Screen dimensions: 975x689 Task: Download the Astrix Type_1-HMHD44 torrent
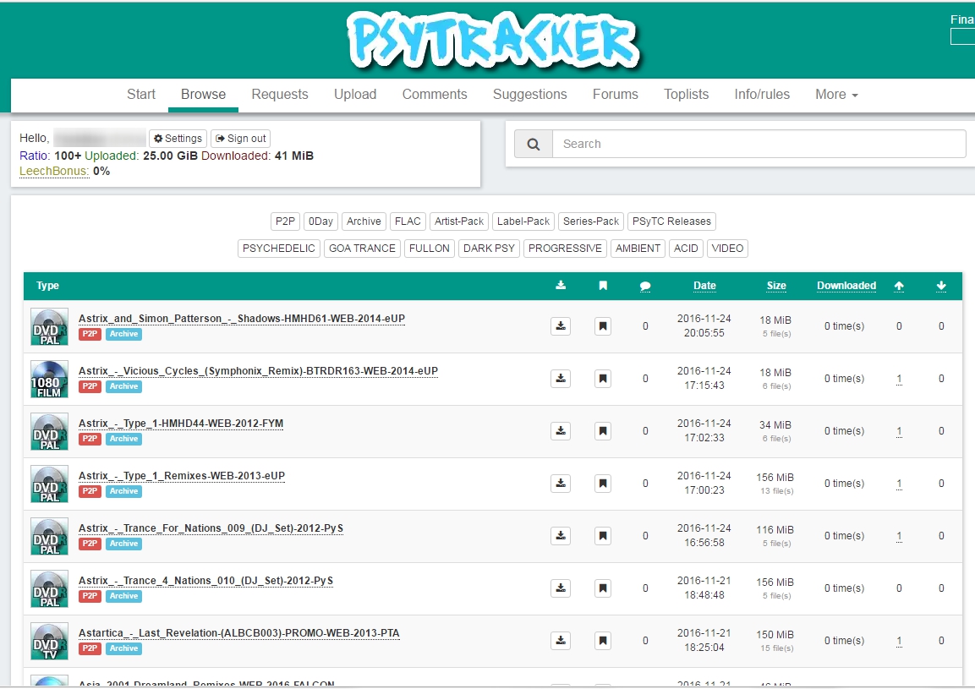(x=561, y=431)
